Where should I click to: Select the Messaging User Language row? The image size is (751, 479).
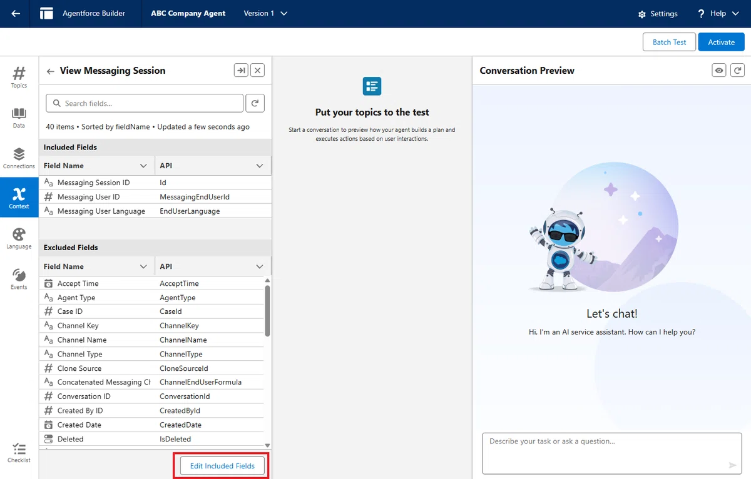[x=155, y=211]
